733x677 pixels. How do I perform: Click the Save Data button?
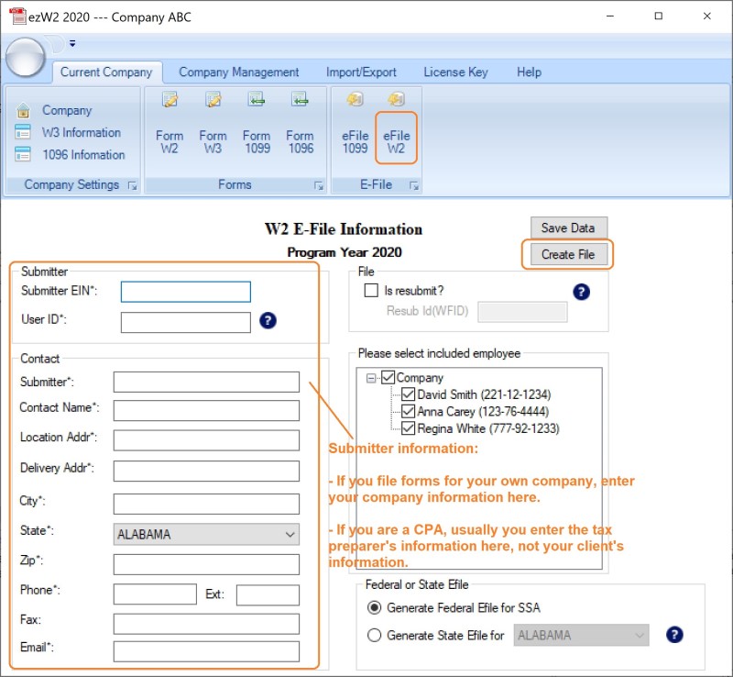pos(568,228)
